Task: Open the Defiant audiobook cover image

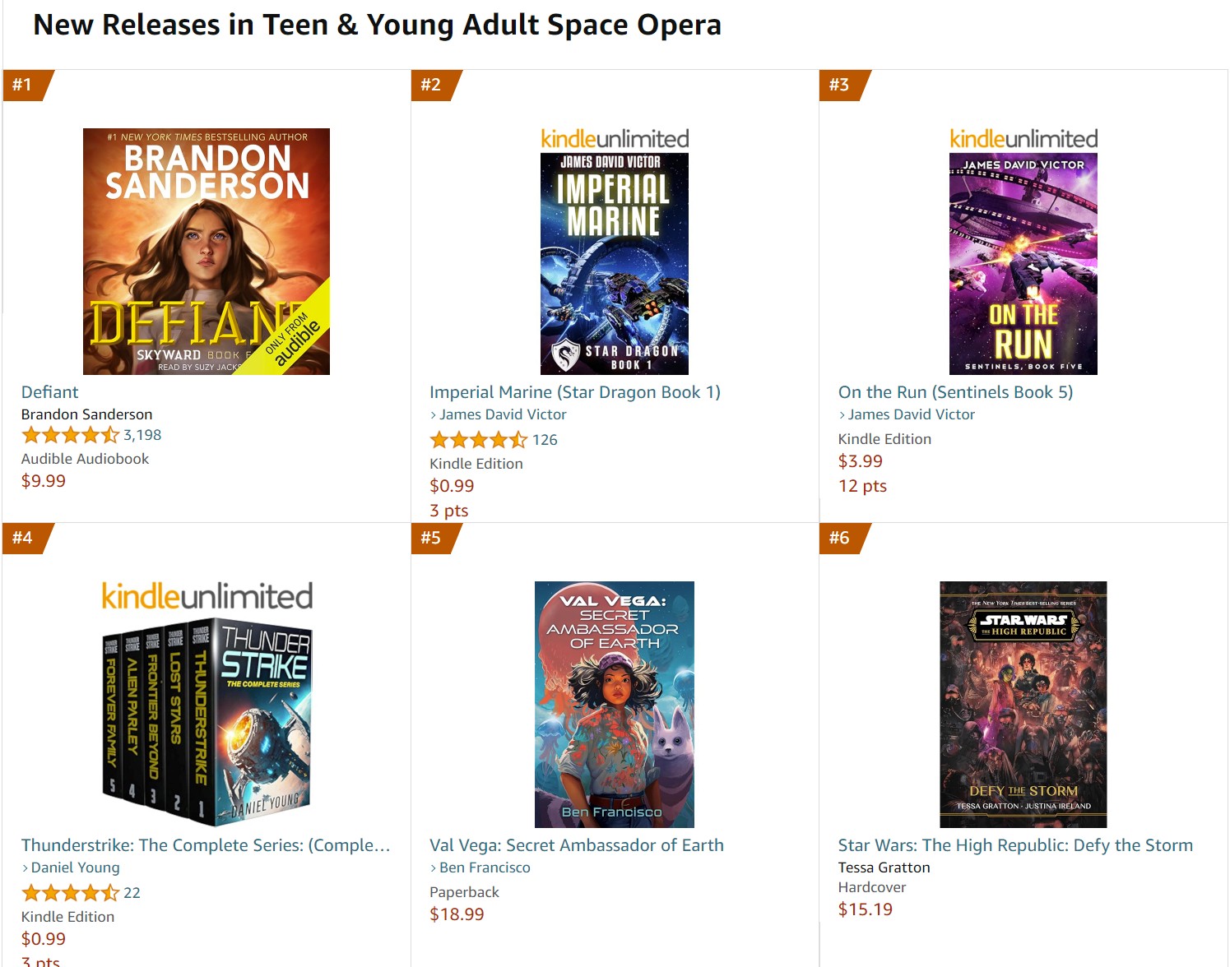Action: [207, 252]
